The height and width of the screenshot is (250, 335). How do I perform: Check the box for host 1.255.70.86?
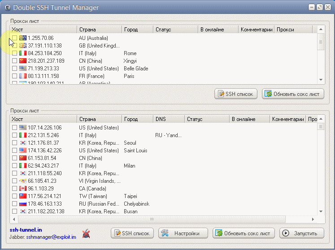tap(15, 38)
